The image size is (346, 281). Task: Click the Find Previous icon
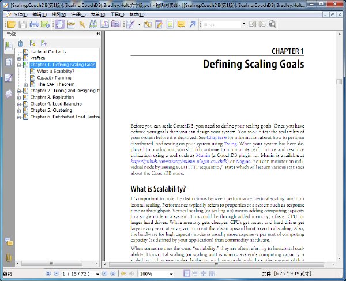(253, 24)
